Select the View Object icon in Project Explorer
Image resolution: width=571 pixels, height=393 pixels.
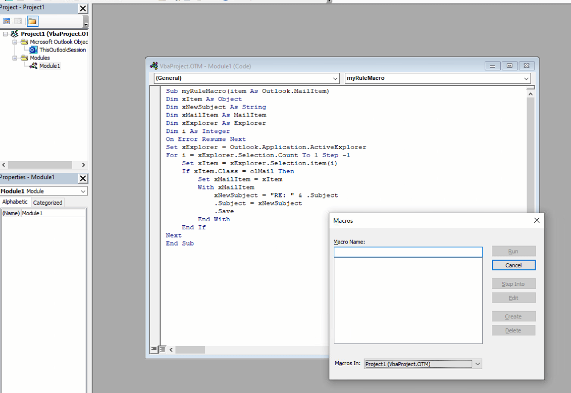click(x=18, y=21)
